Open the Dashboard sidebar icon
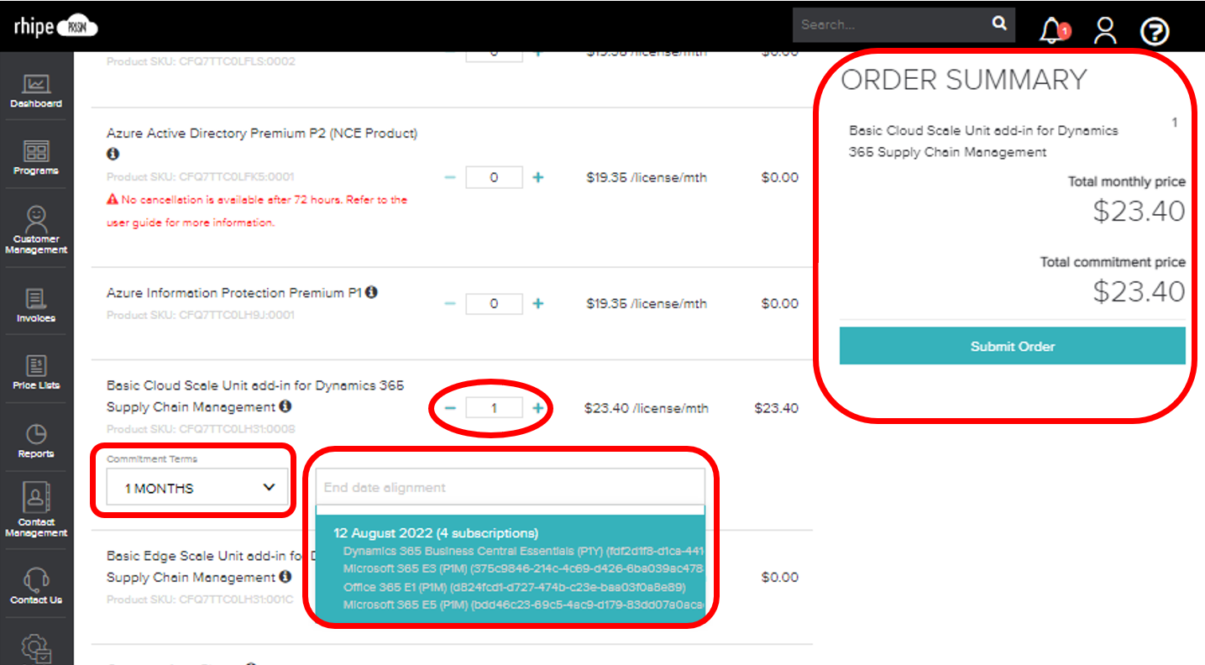This screenshot has height=665, width=1205. tap(36, 91)
